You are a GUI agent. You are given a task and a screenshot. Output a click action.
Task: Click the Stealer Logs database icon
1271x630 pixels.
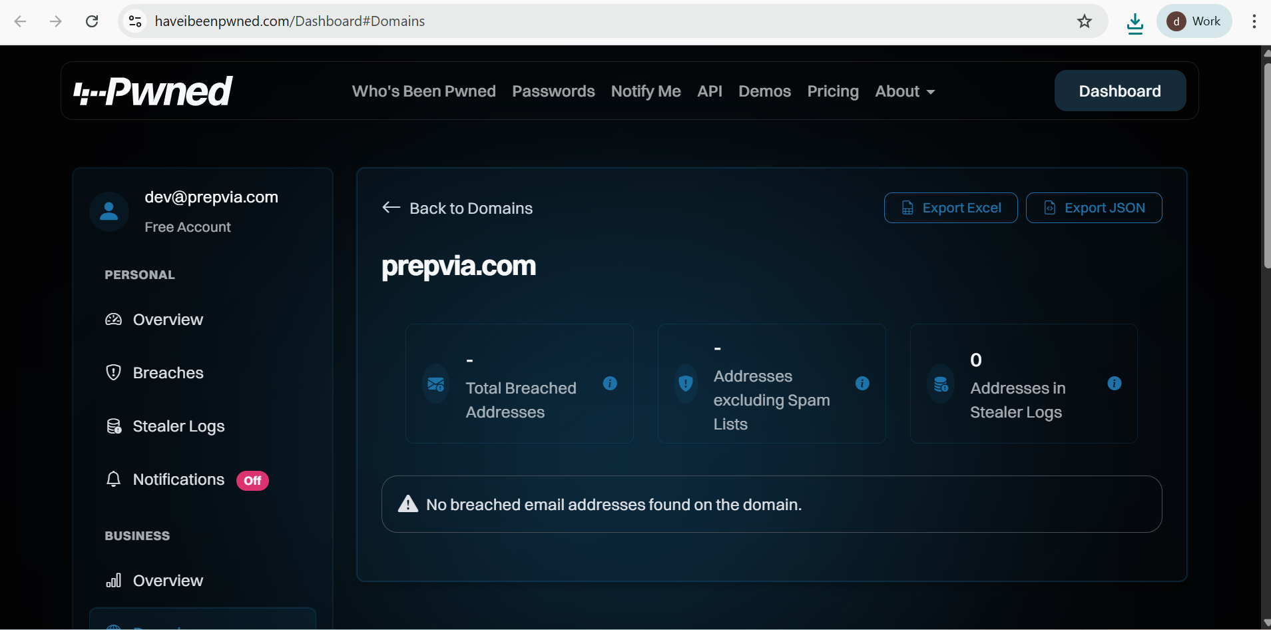[114, 426]
